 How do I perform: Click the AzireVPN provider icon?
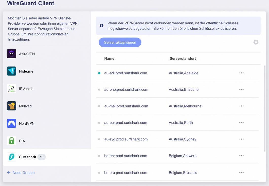point(11,54)
